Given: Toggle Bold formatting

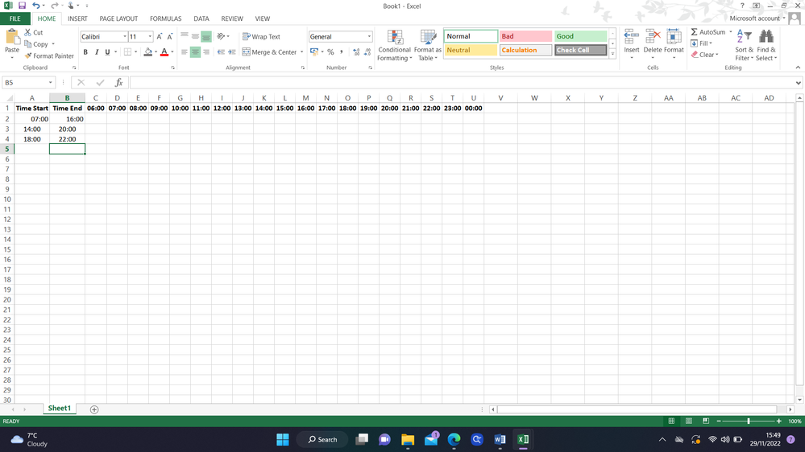Looking at the screenshot, I should click(85, 51).
